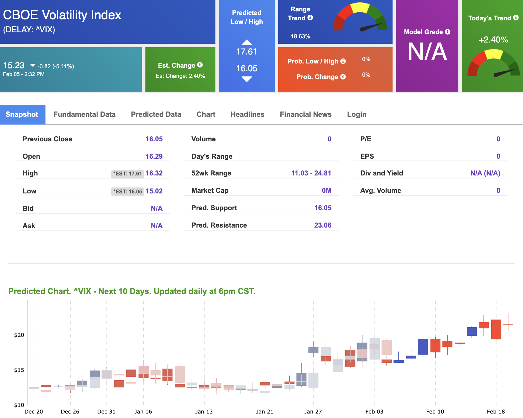The height and width of the screenshot is (418, 523).
Task: Click Previous Close value 16.05
Action: [154, 139]
